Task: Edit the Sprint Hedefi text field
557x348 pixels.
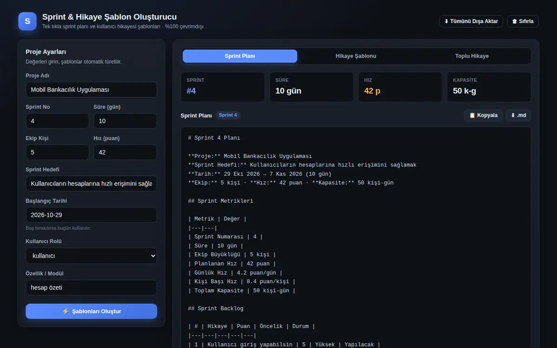Action: click(91, 184)
